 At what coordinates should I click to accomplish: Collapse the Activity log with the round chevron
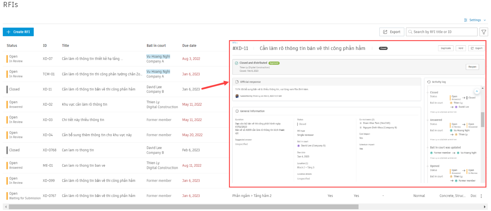(x=477, y=91)
